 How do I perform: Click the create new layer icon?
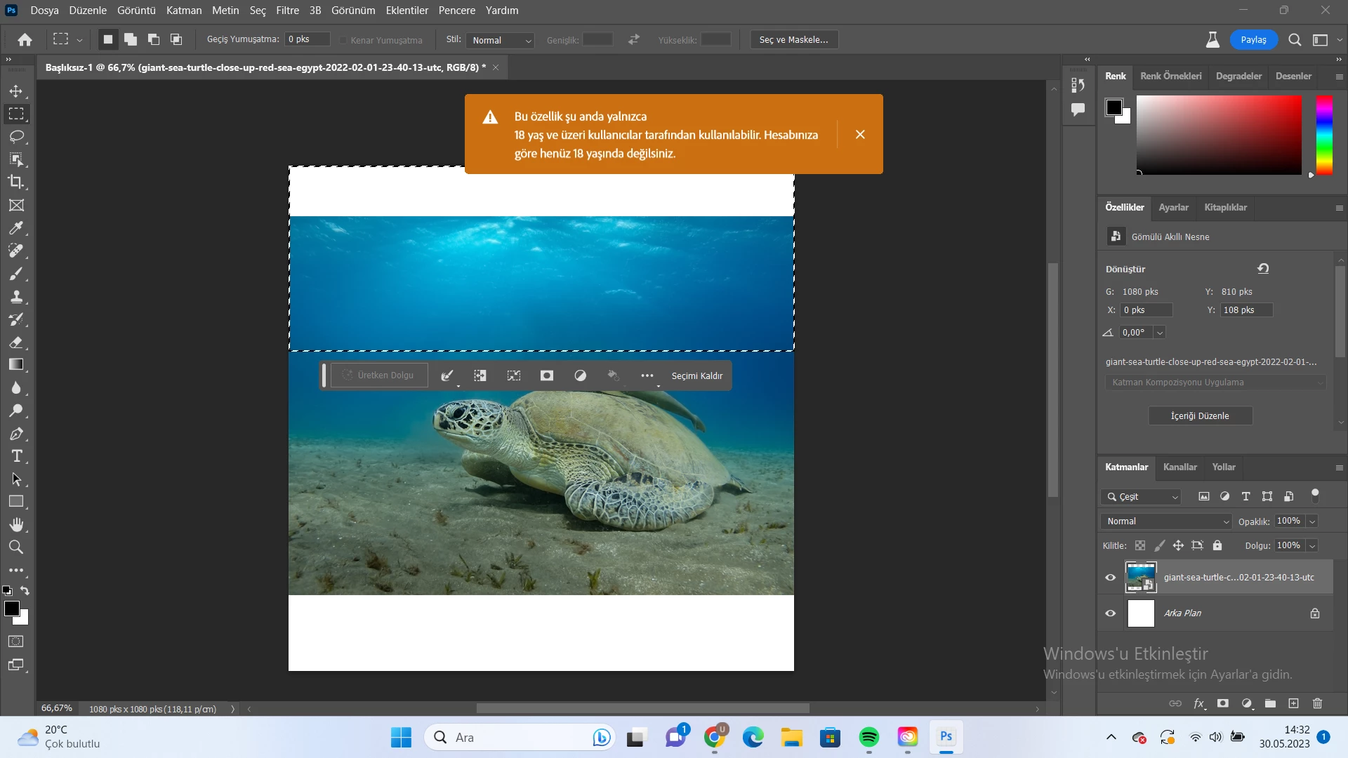1293,703
